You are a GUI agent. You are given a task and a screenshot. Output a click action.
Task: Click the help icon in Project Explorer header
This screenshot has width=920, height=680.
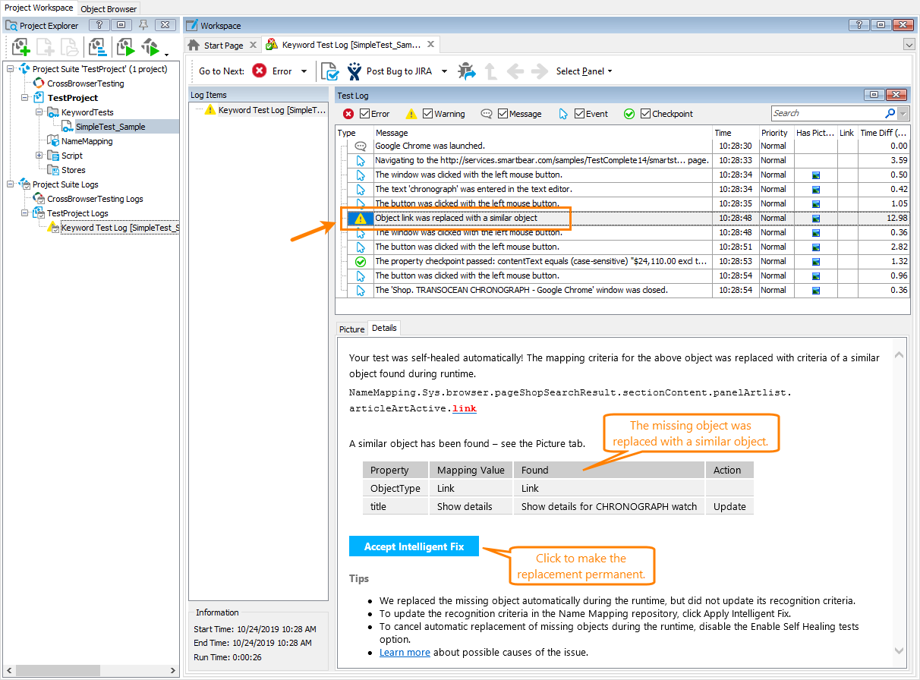tap(99, 25)
